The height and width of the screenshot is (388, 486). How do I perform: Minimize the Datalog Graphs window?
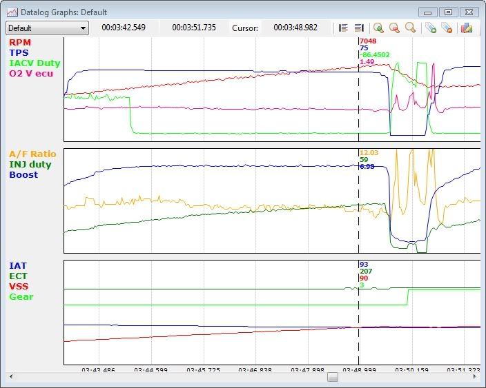coord(428,12)
